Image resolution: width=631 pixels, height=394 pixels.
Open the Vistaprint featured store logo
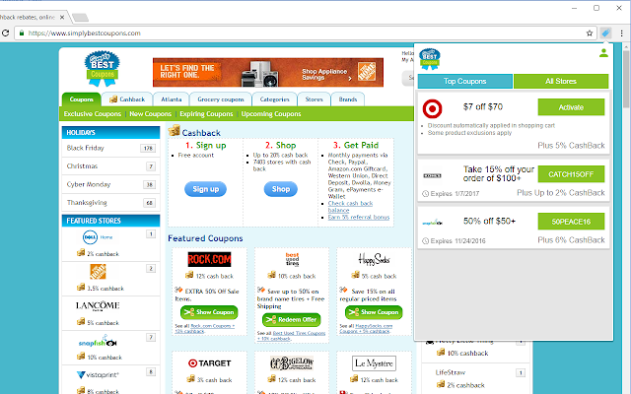[98, 374]
